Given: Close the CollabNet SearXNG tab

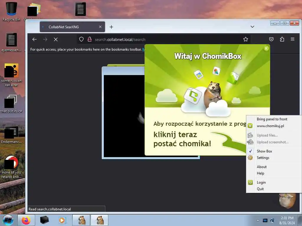Looking at the screenshot, I should 100,27.
